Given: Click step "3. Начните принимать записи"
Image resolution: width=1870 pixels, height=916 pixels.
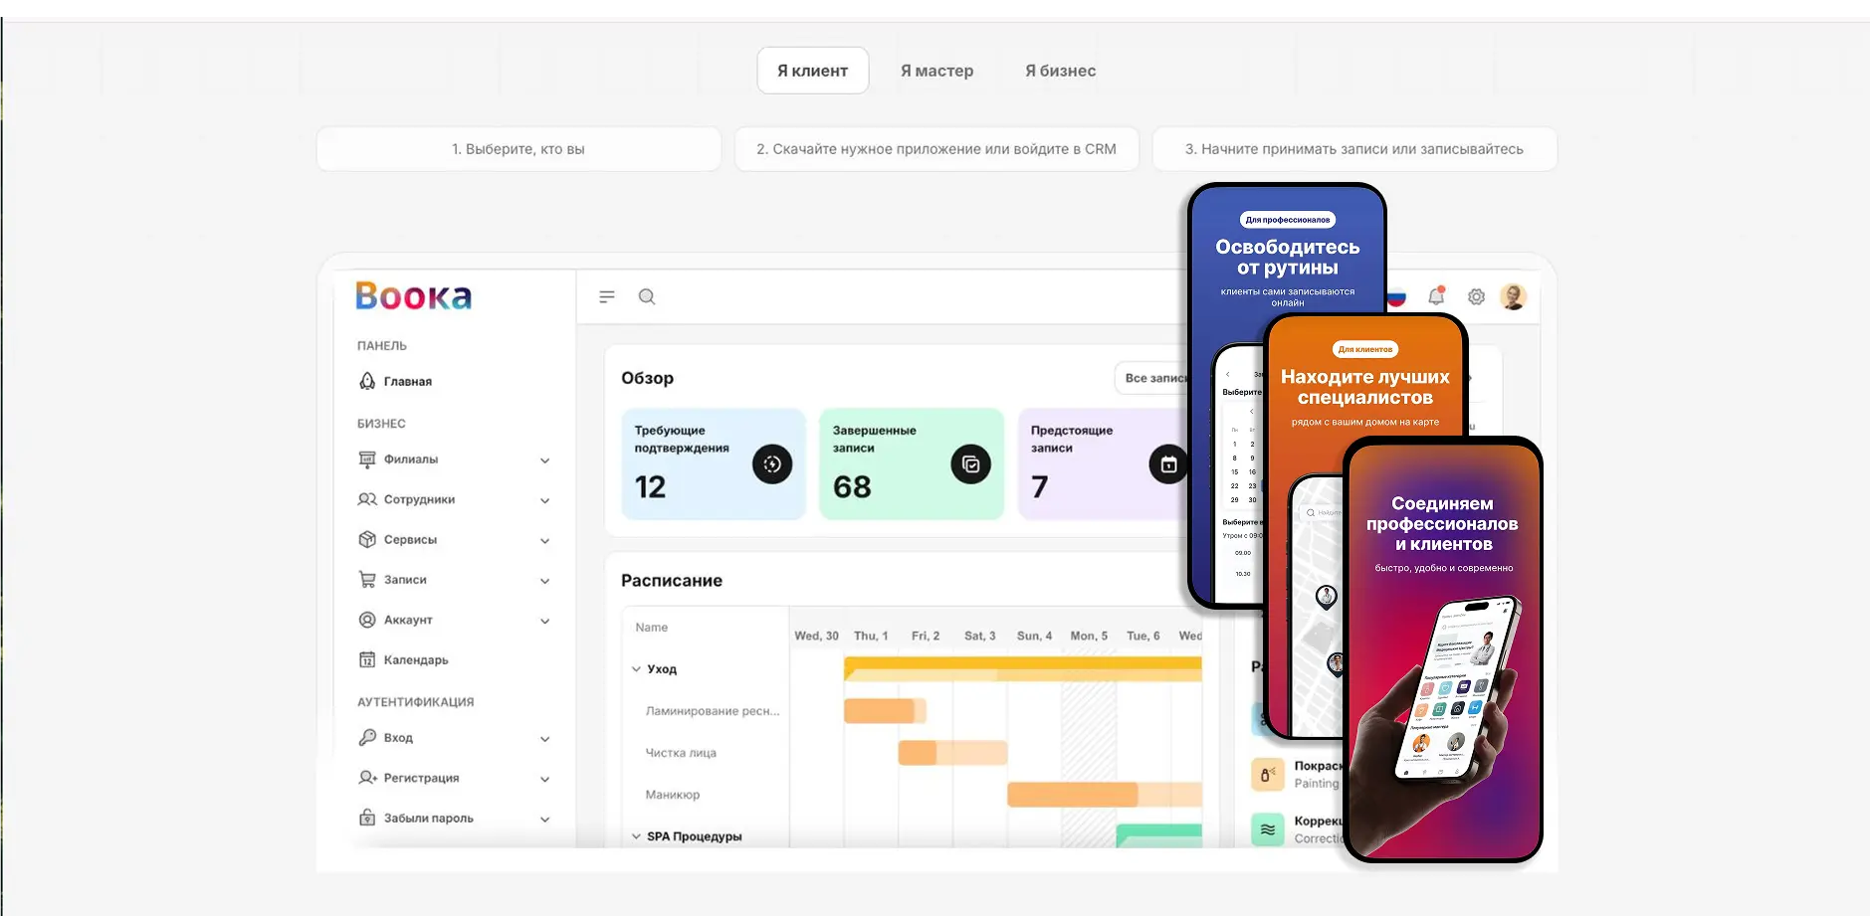Looking at the screenshot, I should [x=1354, y=149].
